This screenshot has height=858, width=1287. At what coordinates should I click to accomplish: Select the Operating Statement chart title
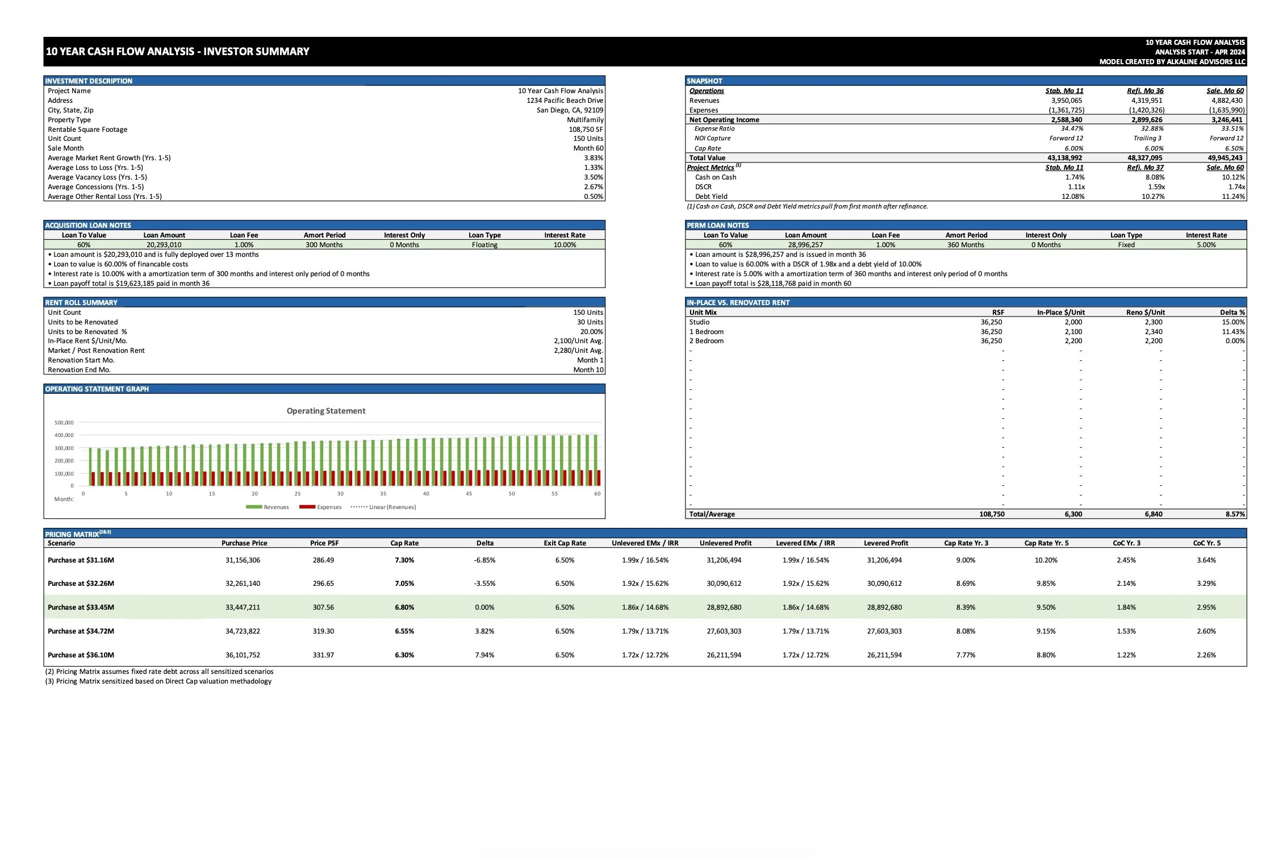325,411
